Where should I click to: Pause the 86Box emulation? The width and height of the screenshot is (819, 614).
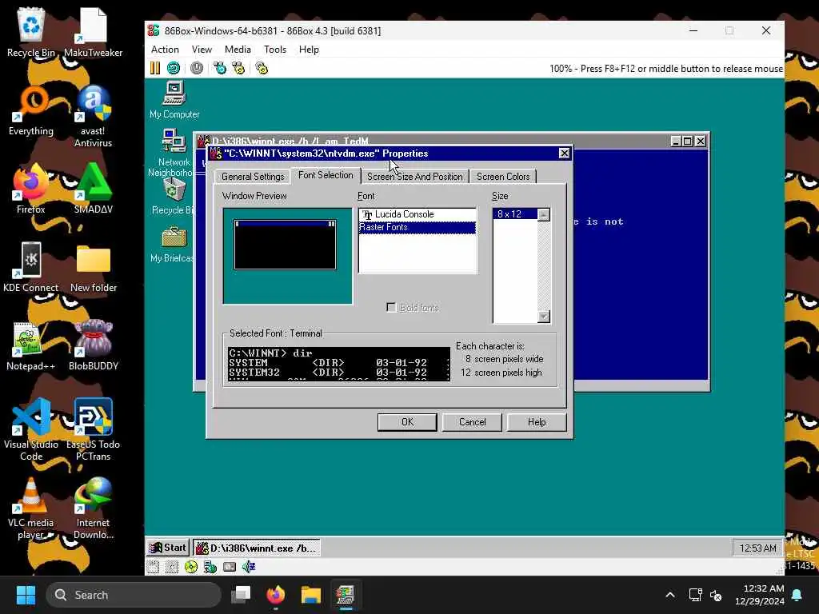pyautogui.click(x=155, y=68)
